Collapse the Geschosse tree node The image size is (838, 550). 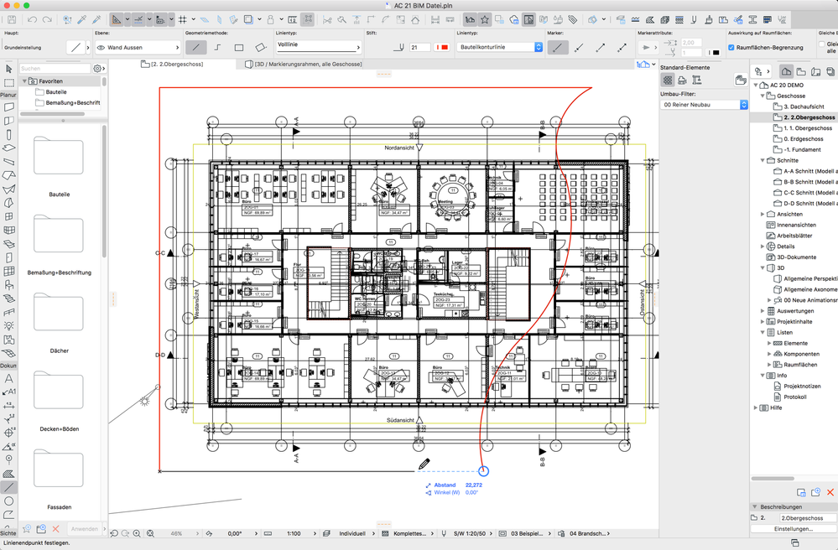click(x=763, y=96)
